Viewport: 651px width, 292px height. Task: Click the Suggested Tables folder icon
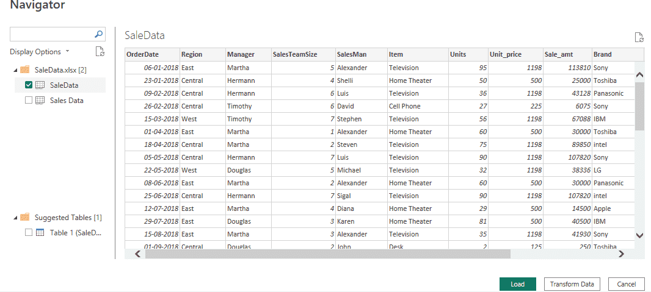point(25,218)
